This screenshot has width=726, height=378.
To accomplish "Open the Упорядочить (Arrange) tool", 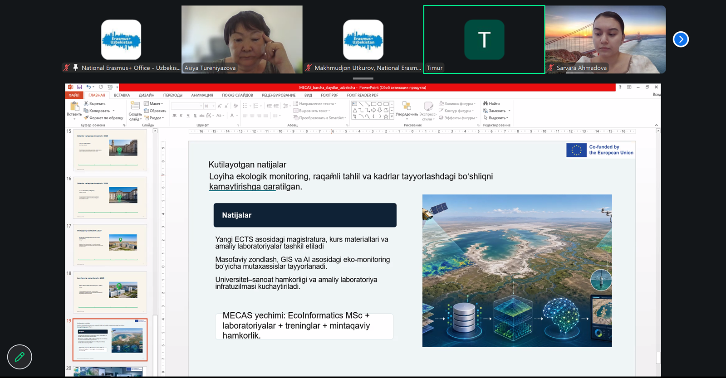I will (x=407, y=109).
